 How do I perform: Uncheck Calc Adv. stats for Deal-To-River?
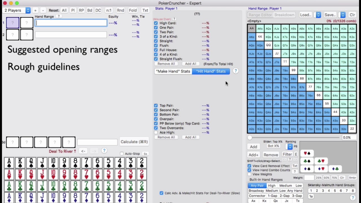point(161,193)
